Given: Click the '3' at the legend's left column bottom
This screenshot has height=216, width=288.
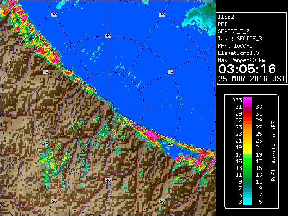Looking at the screenshot, I should (240, 202).
